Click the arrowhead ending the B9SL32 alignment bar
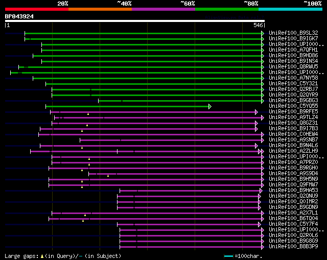The width and height of the screenshot is (327, 260). [263, 33]
